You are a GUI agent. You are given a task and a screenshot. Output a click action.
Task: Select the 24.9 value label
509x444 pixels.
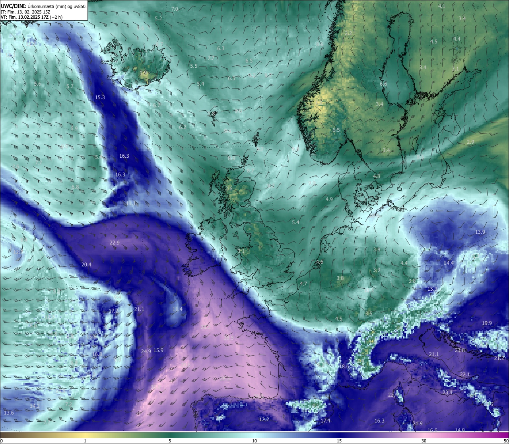tap(146, 351)
